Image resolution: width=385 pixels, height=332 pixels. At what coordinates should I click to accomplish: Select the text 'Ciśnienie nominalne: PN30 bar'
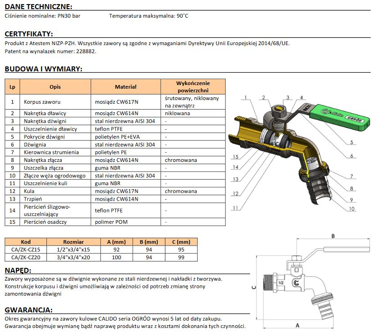pyautogui.click(x=42, y=16)
